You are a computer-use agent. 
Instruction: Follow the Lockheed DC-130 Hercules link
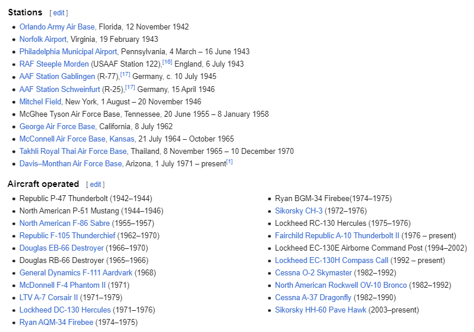(65, 310)
